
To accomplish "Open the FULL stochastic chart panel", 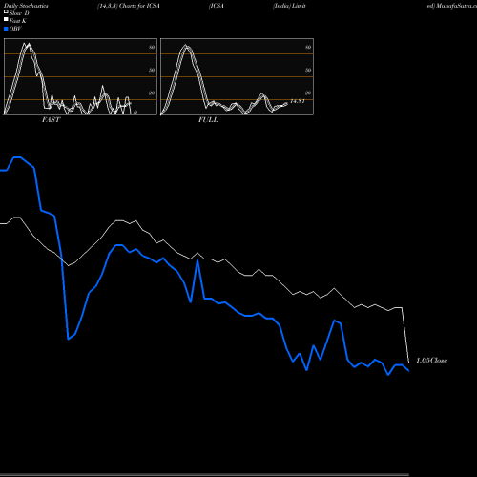I will [237, 76].
